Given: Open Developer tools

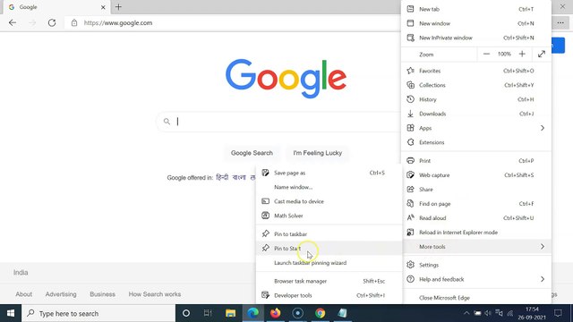Looking at the screenshot, I should tap(329, 295).
